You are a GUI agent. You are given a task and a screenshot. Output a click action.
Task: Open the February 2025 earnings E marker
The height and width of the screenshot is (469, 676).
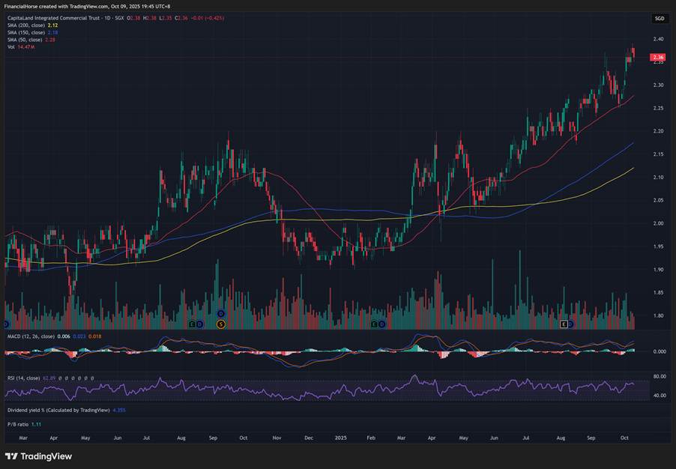point(374,324)
